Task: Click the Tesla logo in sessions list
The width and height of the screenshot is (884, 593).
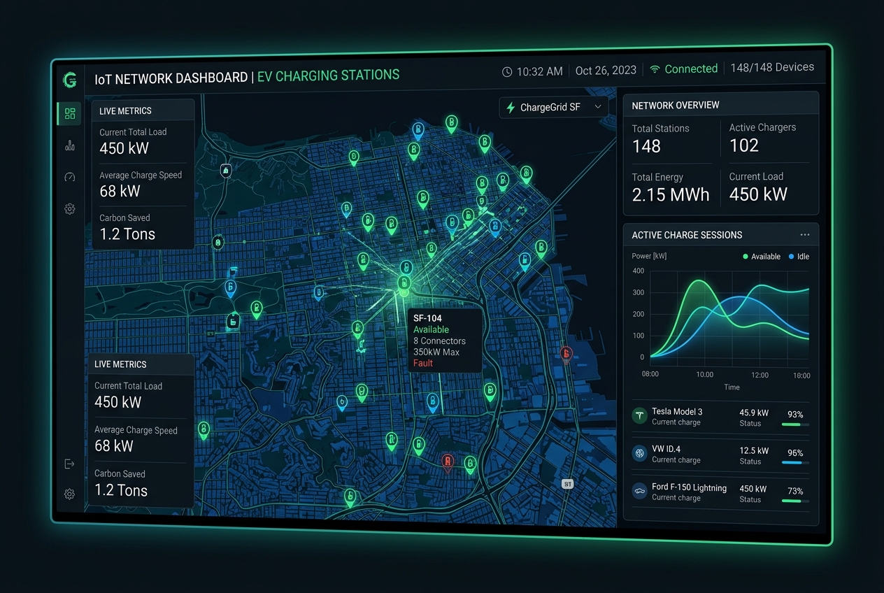Action: (639, 415)
